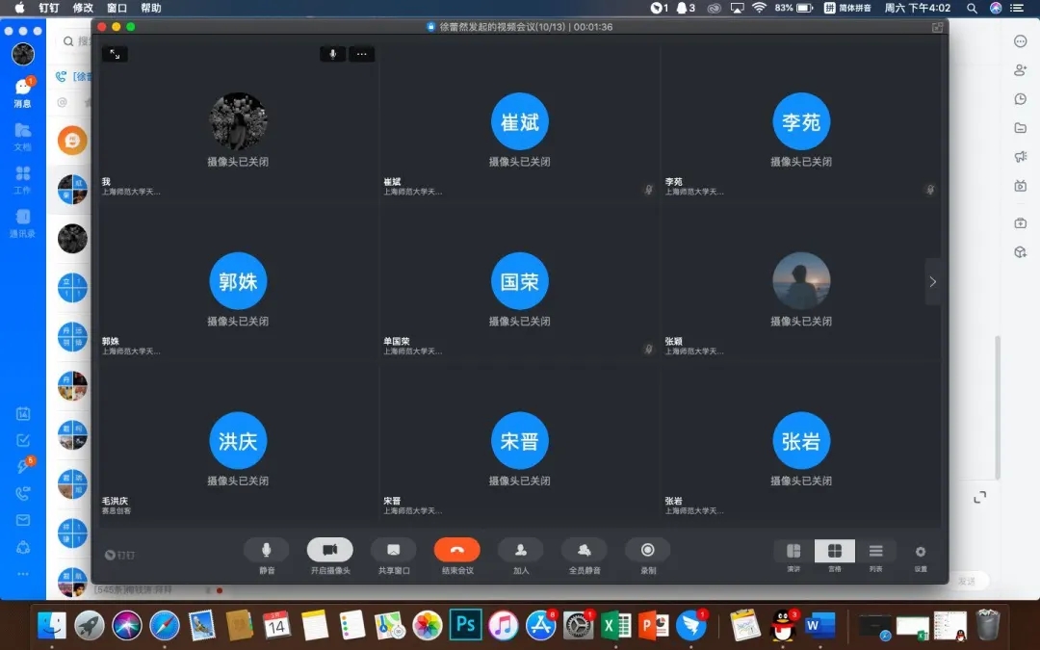Expand the chat input box enlarge icon

coord(979,498)
